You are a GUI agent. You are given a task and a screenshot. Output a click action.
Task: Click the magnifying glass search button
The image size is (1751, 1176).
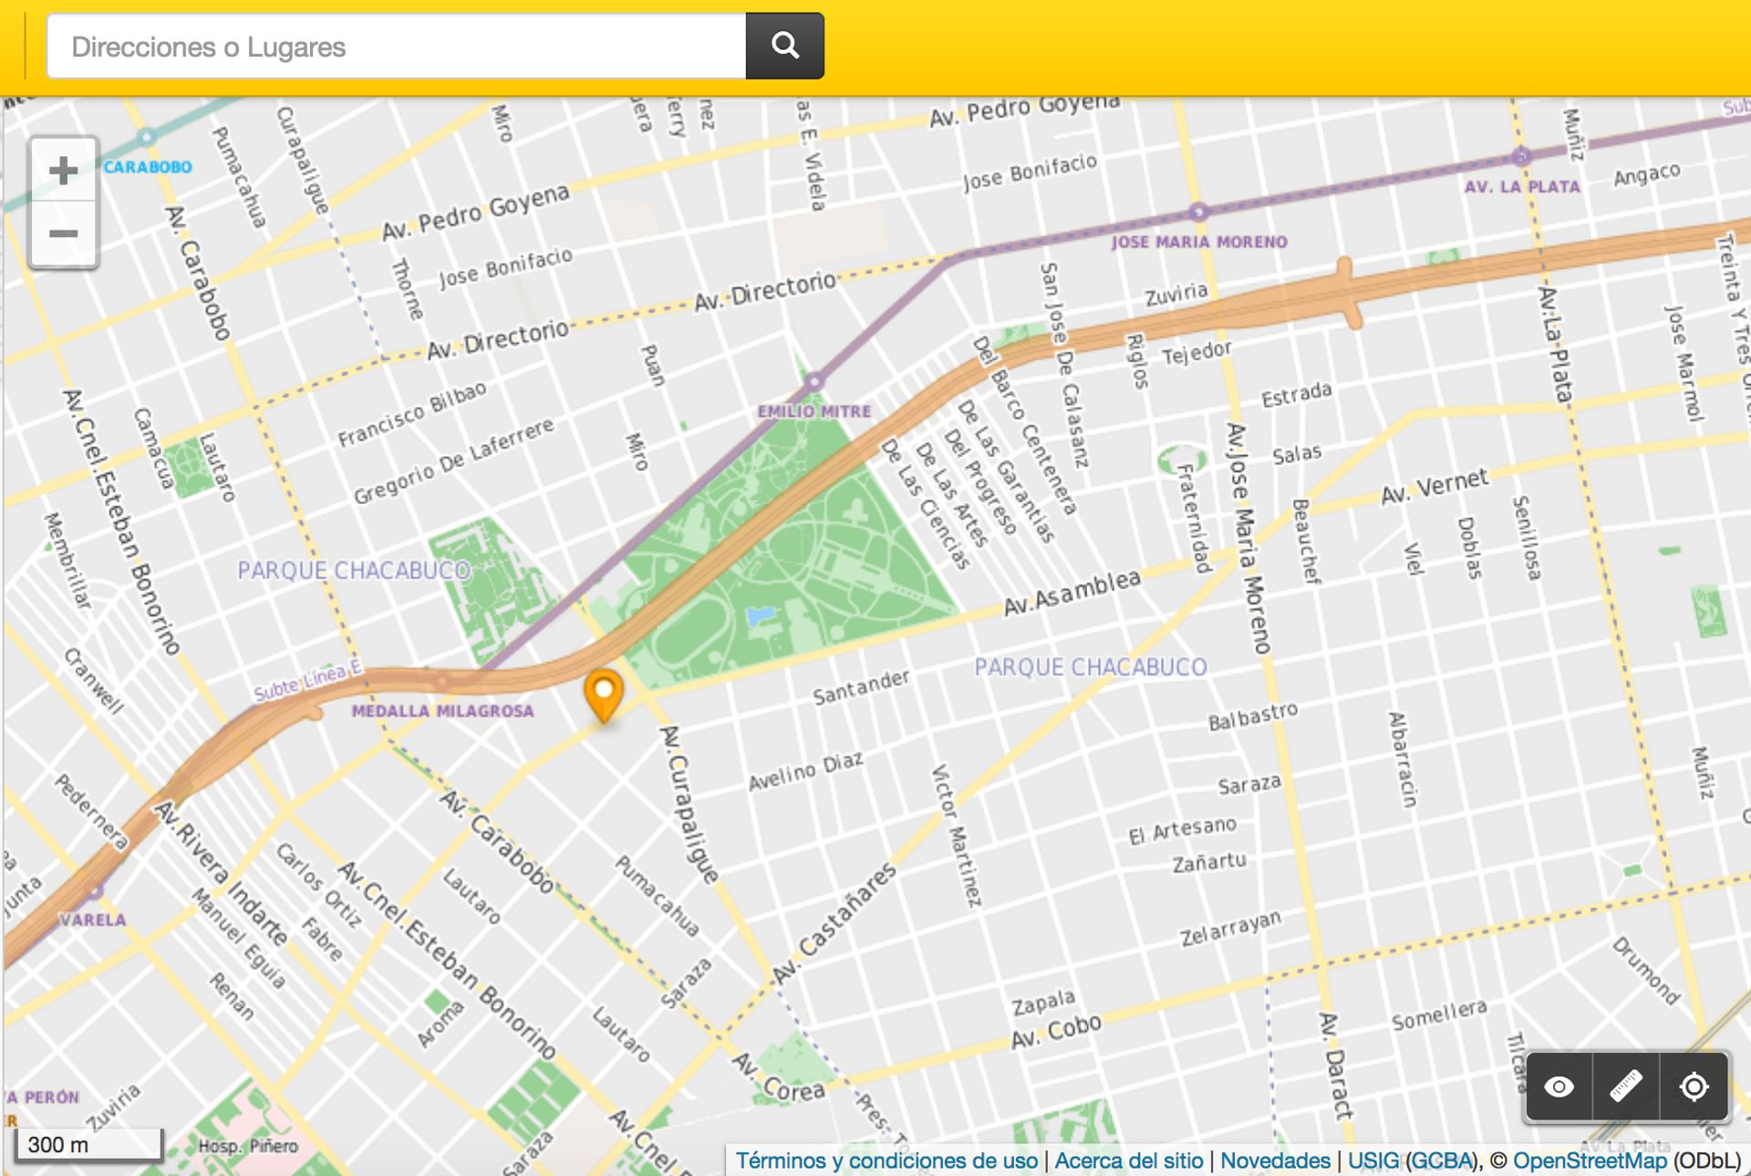click(784, 46)
